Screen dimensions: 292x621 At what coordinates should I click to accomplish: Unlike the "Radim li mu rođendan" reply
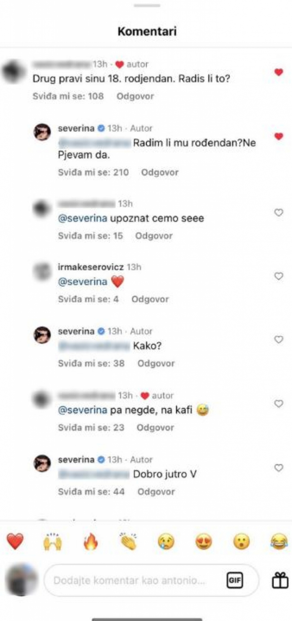click(279, 136)
